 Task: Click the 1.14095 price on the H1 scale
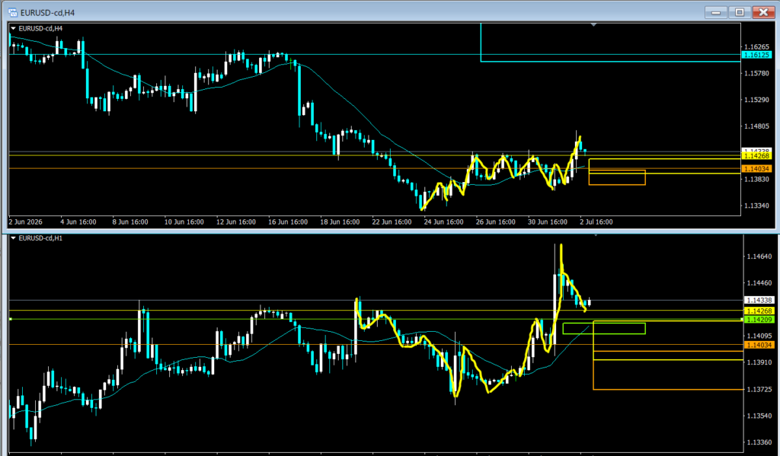click(x=759, y=336)
